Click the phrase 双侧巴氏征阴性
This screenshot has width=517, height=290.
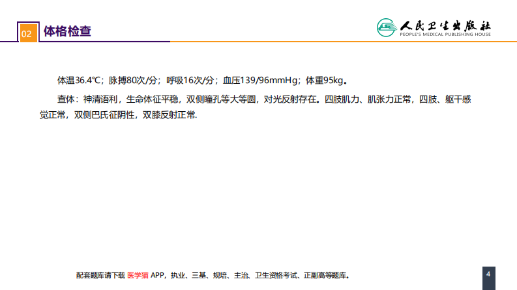point(104,115)
